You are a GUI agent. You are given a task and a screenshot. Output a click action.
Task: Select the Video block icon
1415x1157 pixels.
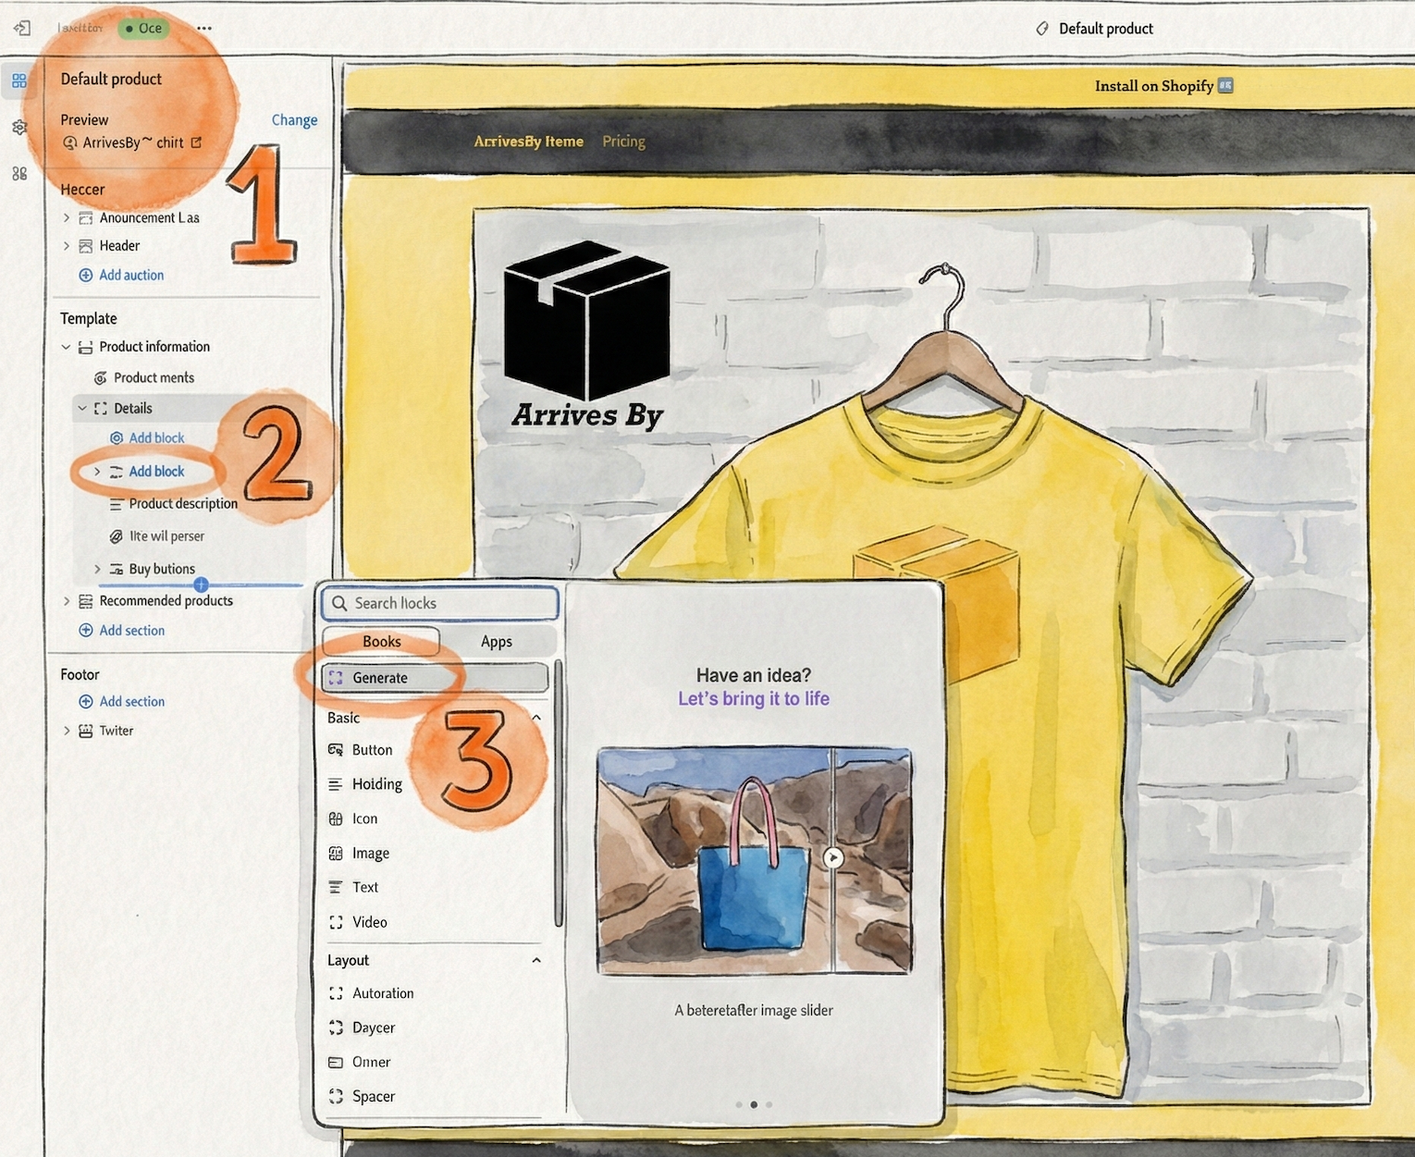tap(337, 922)
